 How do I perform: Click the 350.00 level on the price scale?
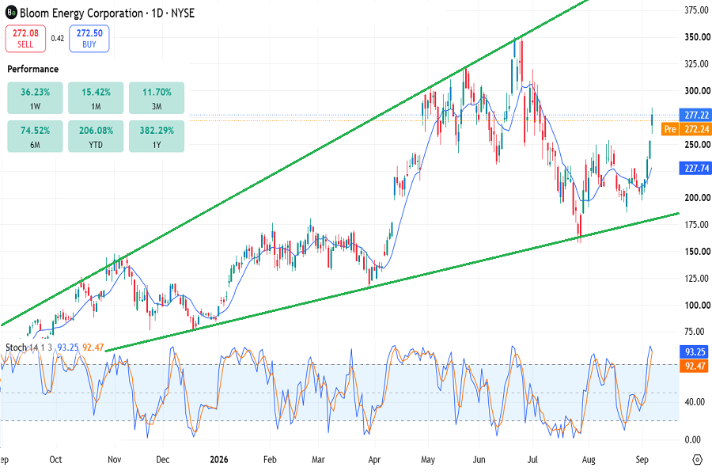(697, 37)
